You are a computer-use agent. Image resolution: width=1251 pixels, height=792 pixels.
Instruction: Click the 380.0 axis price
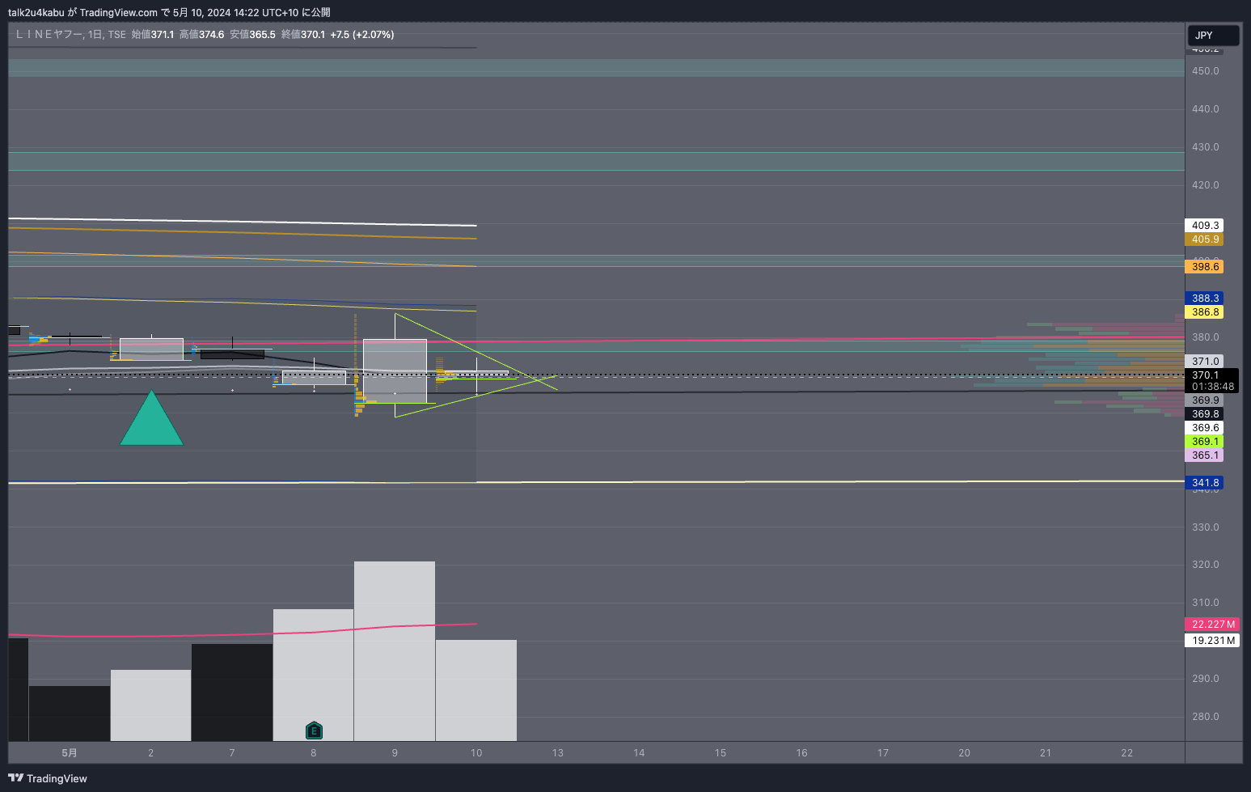point(1205,337)
